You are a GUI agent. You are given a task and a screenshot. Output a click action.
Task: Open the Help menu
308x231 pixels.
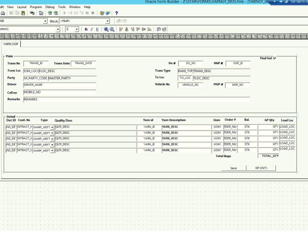tap(87, 7)
